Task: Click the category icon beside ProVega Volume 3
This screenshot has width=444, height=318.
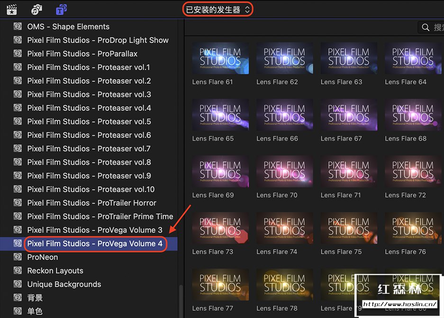Action: pos(18,230)
